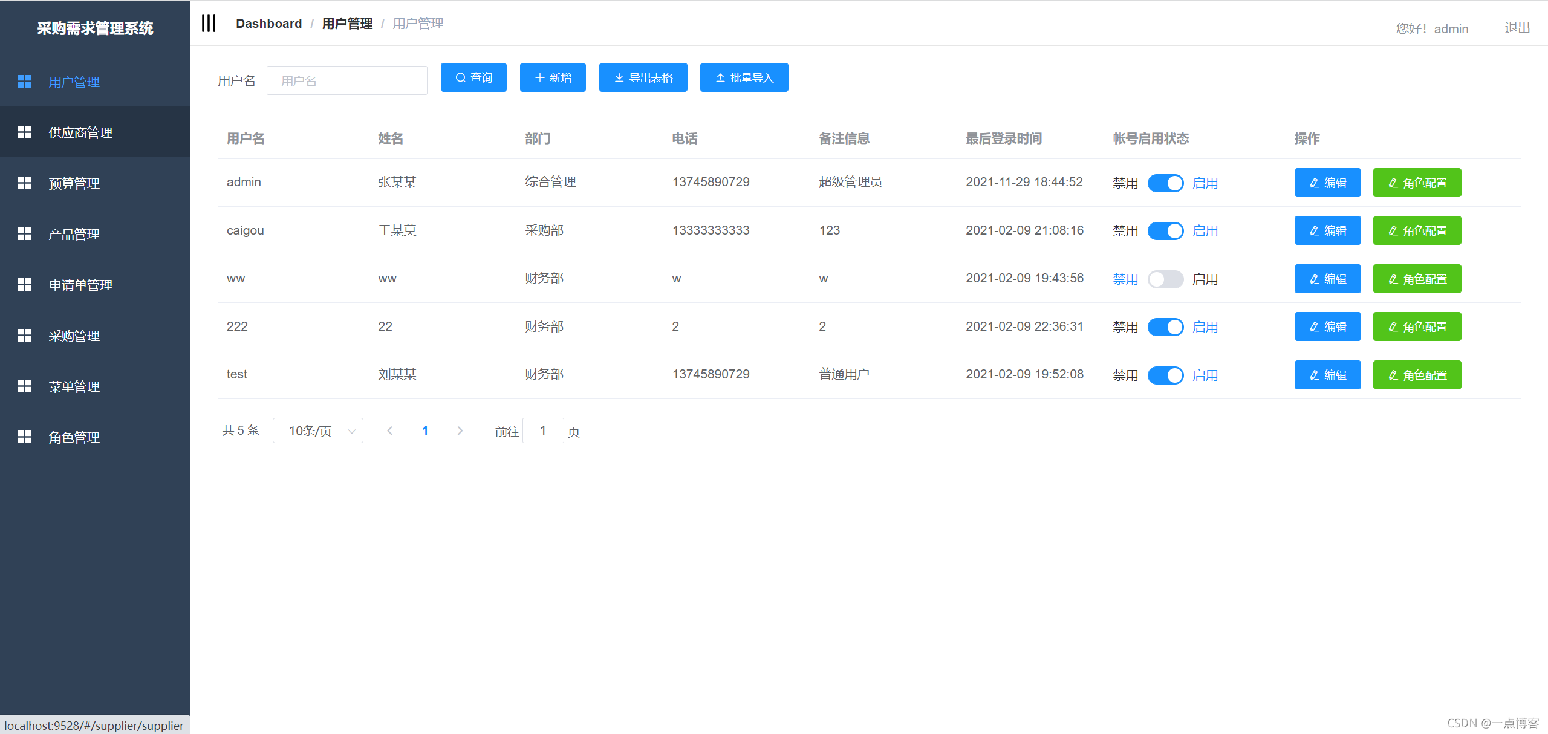Open 申请单管理 in sidebar

(95, 285)
